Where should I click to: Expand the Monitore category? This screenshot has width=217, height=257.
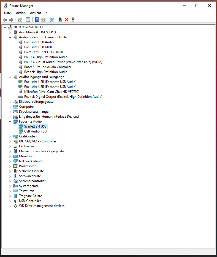coord(10,156)
